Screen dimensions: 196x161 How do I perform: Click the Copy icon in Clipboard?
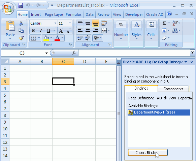[21, 31]
